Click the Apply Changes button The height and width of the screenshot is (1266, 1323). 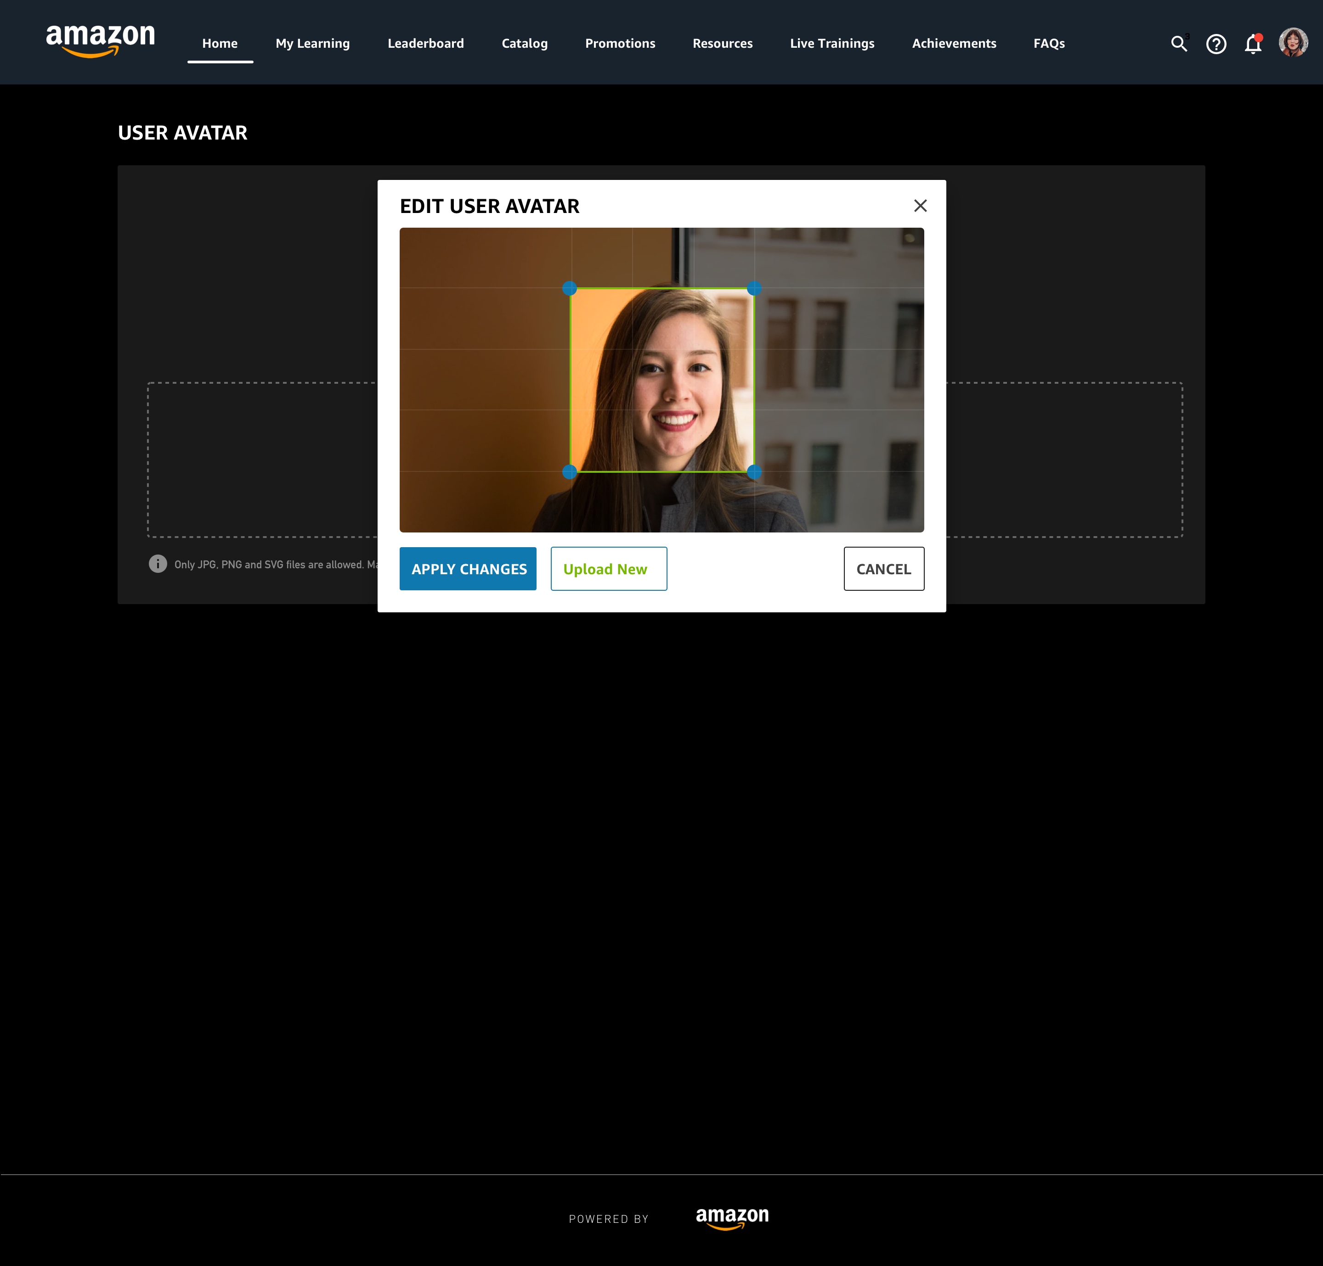pyautogui.click(x=468, y=569)
